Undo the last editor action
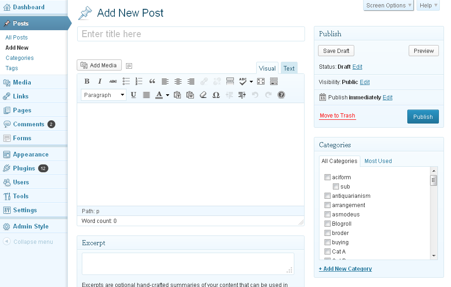Screen dimensions: 451x287 255,95
